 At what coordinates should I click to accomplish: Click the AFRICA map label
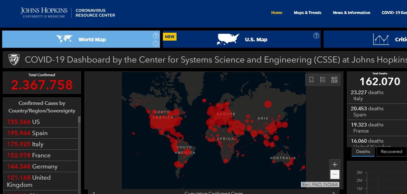225,139
